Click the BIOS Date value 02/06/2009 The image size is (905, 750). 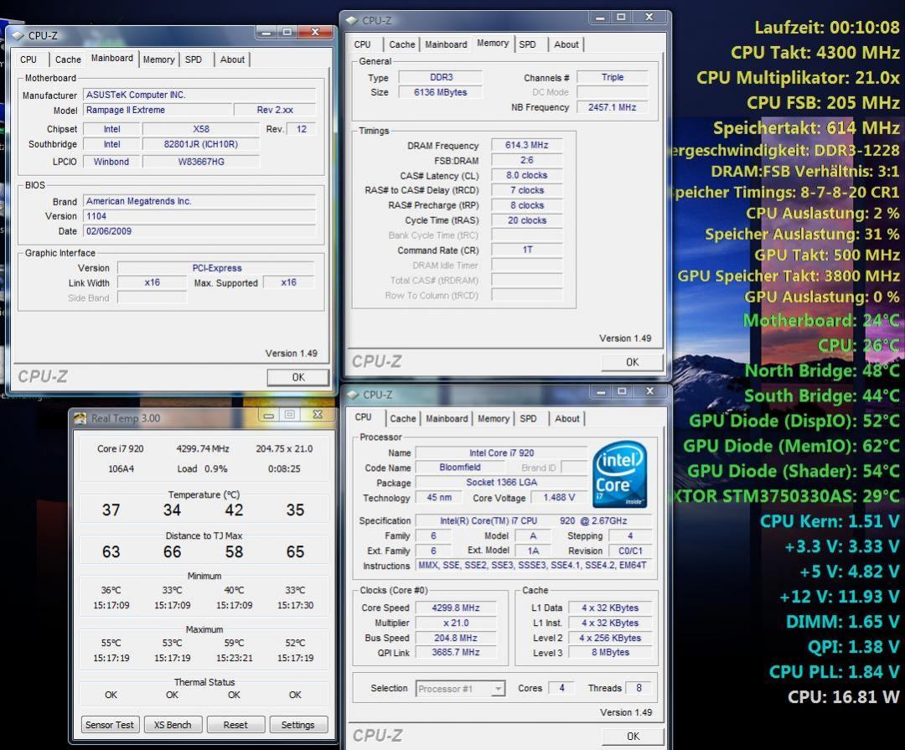(x=199, y=231)
